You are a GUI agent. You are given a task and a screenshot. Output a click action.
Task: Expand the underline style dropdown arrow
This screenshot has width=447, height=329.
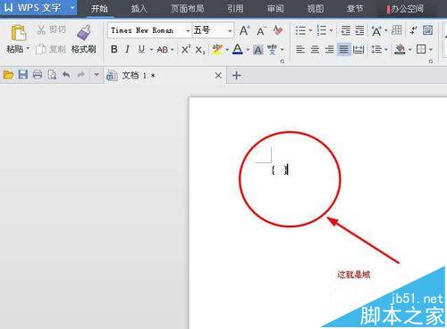(151, 49)
